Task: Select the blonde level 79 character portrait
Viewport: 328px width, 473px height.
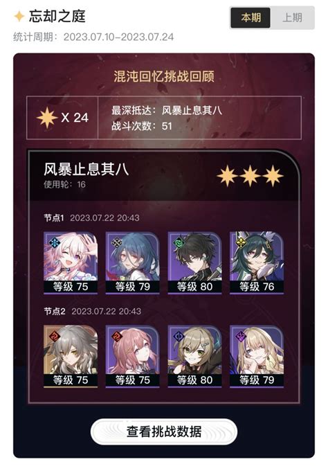Action: coord(257,356)
